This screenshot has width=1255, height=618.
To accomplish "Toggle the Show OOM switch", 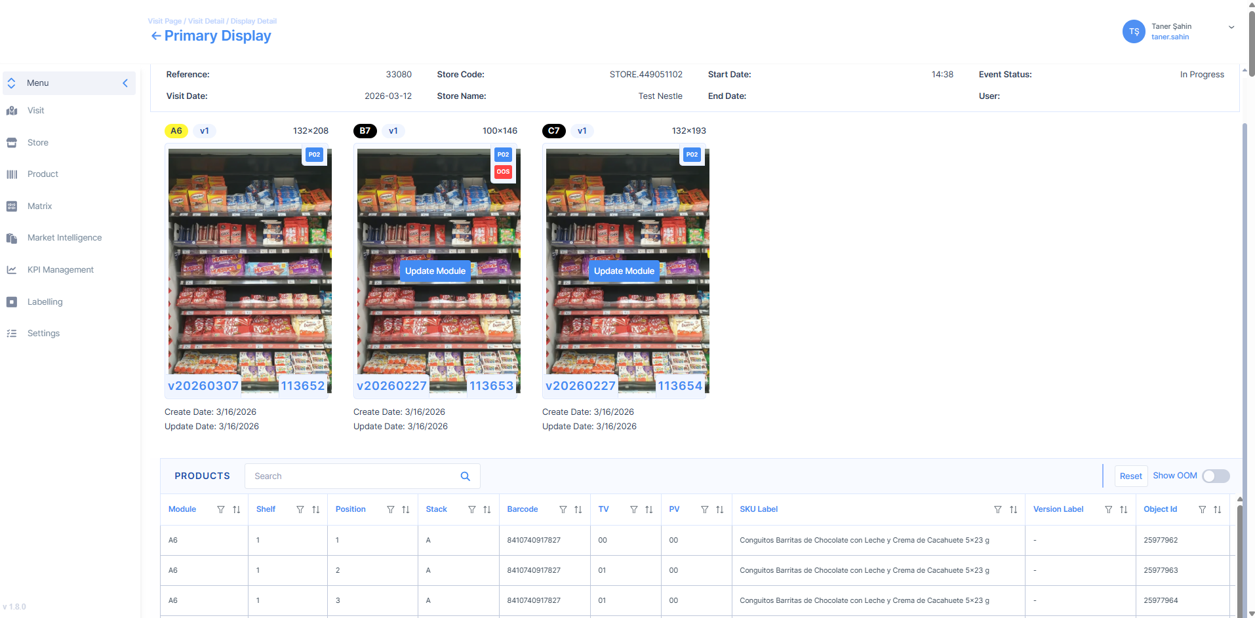I will [x=1215, y=476].
